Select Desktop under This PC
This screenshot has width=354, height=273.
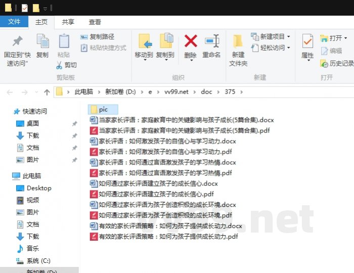pos(34,188)
